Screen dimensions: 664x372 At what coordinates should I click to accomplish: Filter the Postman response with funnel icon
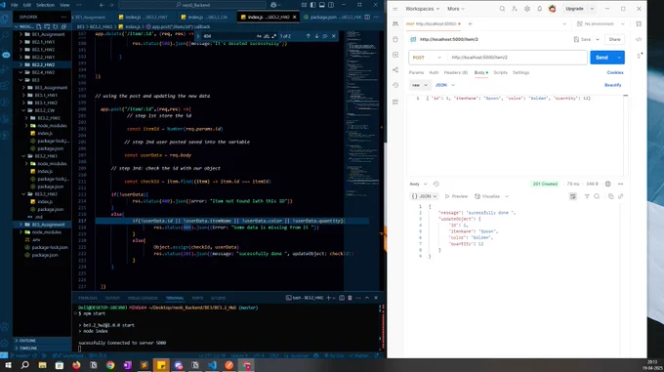[587, 196]
